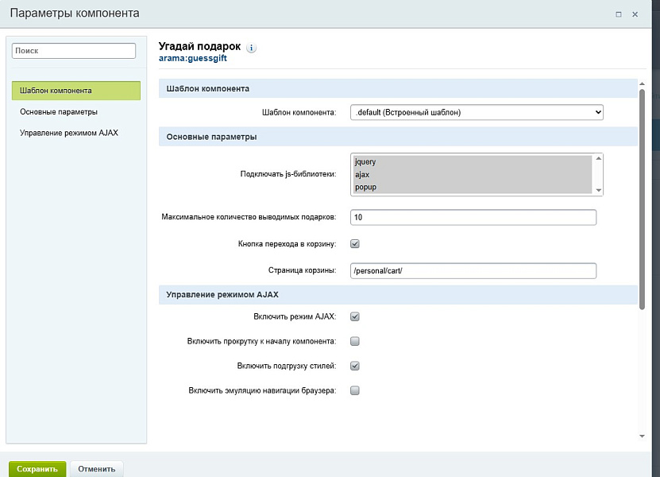
Task: Select Шаблон компонента in the sidebar
Action: pos(76,91)
